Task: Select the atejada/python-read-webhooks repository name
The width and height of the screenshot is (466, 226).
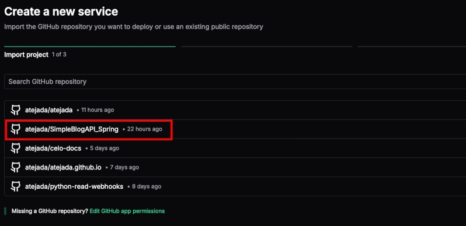Action: click(x=74, y=186)
